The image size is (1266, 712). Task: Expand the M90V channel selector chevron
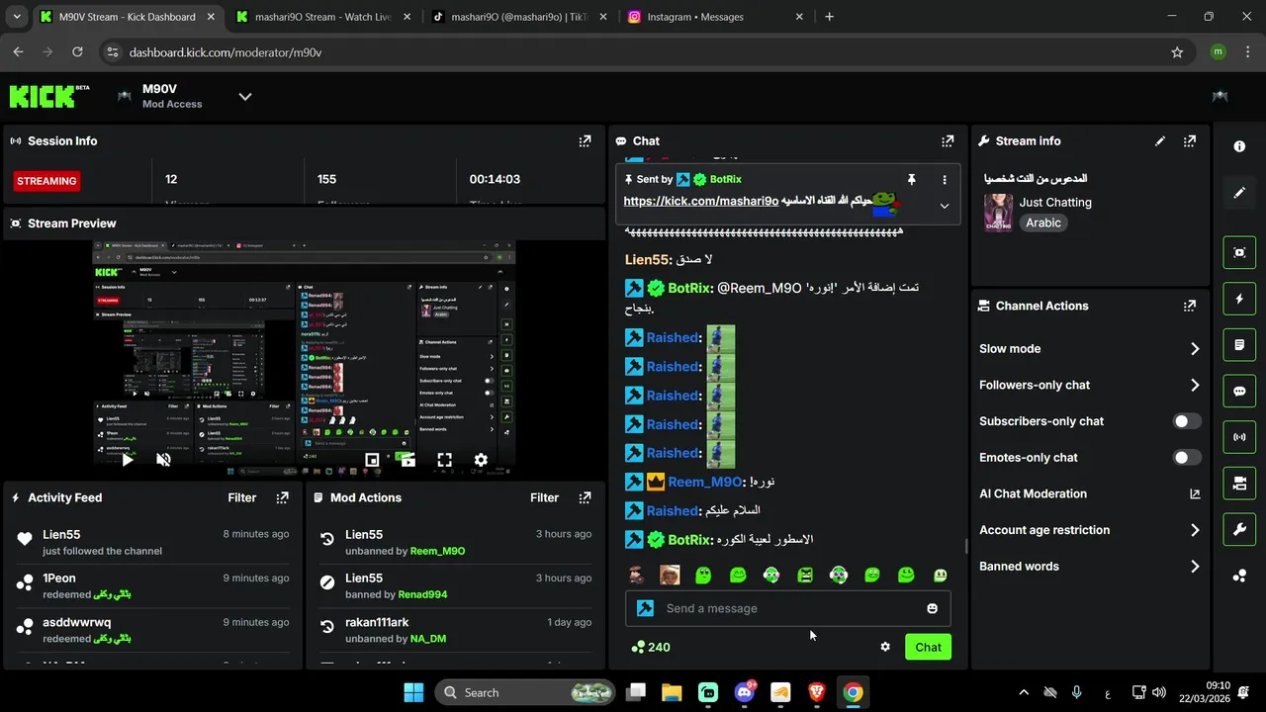[x=245, y=96]
